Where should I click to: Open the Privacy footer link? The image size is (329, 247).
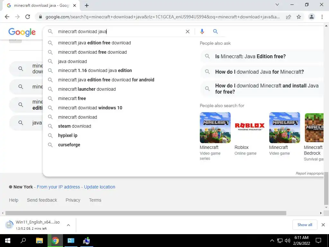(x=73, y=200)
